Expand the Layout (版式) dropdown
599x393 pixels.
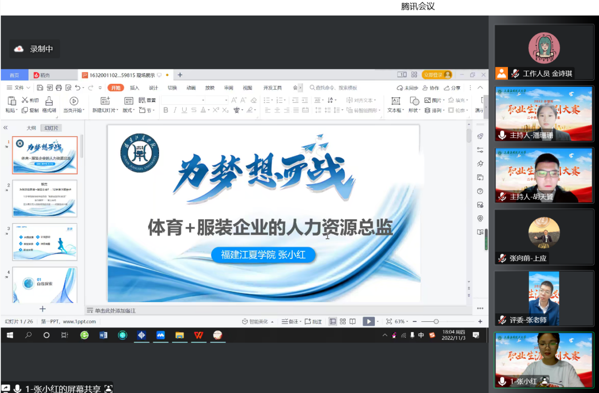click(x=129, y=110)
